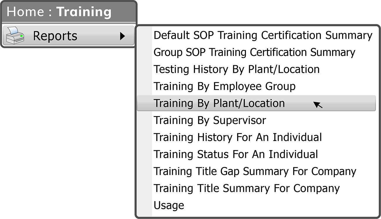Click the printer icon beside Reports
This screenshot has height=219, width=381.
point(15,35)
